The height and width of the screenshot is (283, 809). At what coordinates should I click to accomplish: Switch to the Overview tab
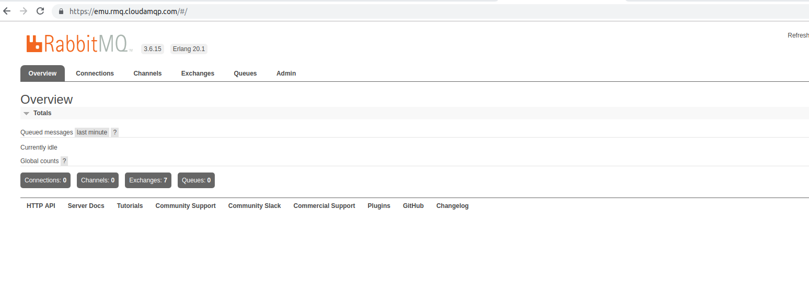[x=42, y=73]
